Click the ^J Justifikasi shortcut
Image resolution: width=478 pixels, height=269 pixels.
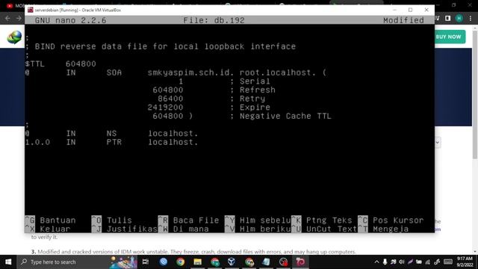(125, 229)
